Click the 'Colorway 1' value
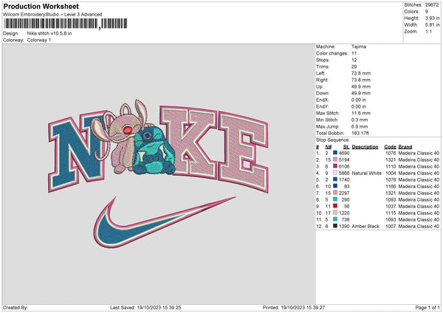 click(39, 40)
